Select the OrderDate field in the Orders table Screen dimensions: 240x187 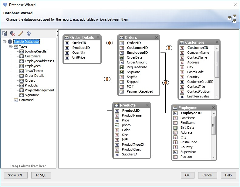tap(134, 57)
